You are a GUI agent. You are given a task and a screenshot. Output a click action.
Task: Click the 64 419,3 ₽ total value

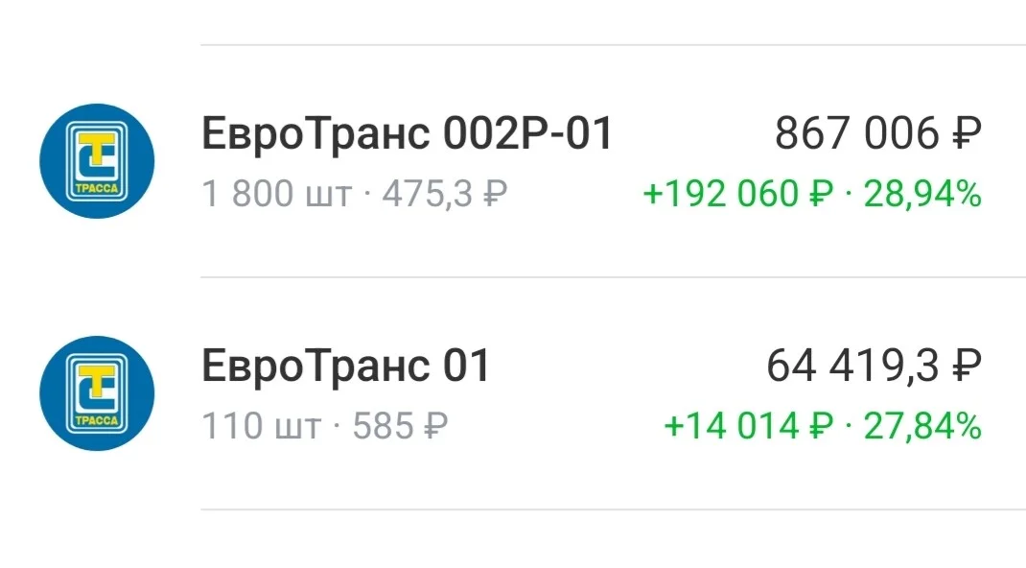pyautogui.click(x=874, y=366)
